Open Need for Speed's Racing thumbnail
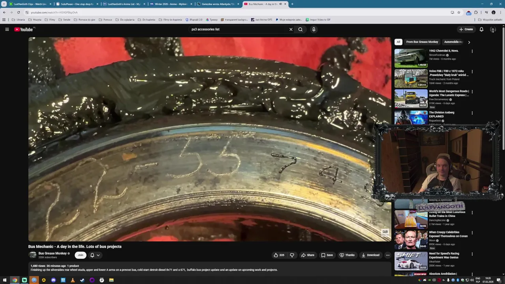The image size is (505, 284). tap(411, 261)
